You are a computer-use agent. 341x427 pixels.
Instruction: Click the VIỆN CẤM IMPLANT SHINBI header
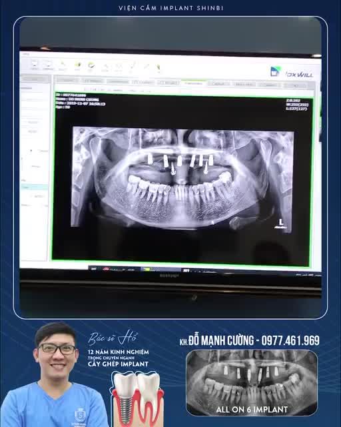click(x=170, y=8)
